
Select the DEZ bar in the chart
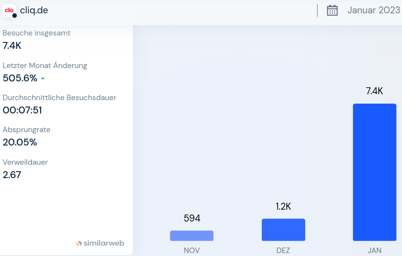coord(283,229)
